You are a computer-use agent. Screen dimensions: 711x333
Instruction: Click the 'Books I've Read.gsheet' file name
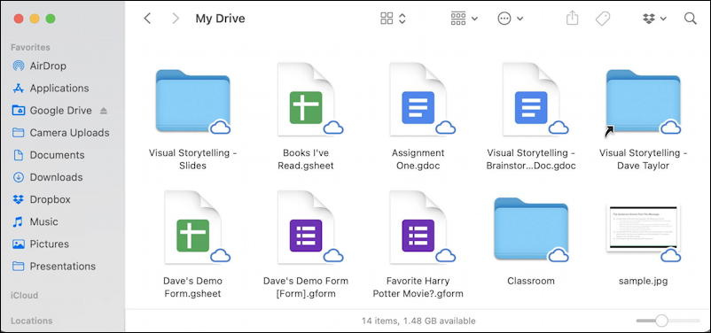click(x=306, y=159)
